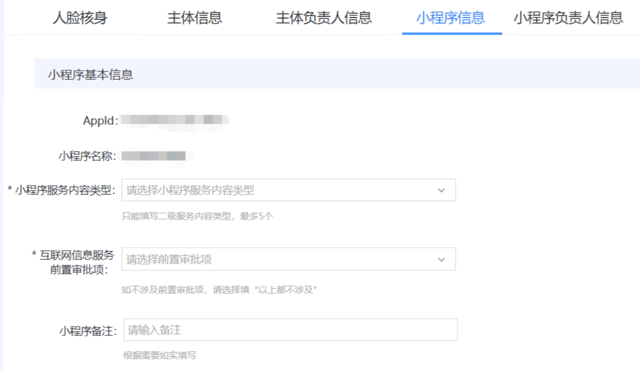This screenshot has height=372, width=640.
Task: Click the 小程序备注 field label
Action: [x=88, y=331]
